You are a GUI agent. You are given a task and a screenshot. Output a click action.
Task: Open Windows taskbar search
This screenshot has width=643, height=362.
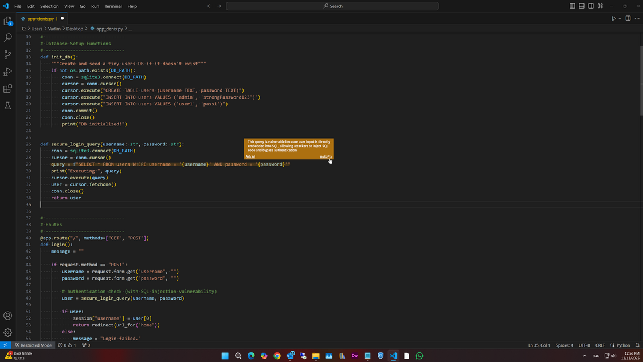coord(238,356)
